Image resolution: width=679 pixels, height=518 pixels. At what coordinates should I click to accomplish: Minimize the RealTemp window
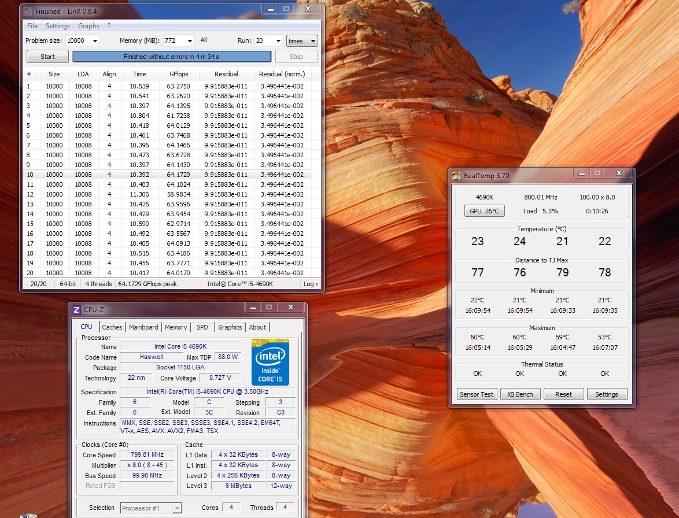pyautogui.click(x=582, y=173)
